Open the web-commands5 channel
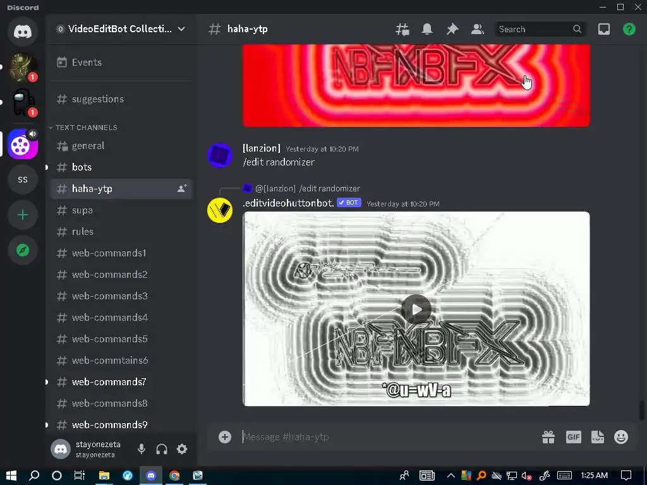This screenshot has height=485, width=647. 121,338
